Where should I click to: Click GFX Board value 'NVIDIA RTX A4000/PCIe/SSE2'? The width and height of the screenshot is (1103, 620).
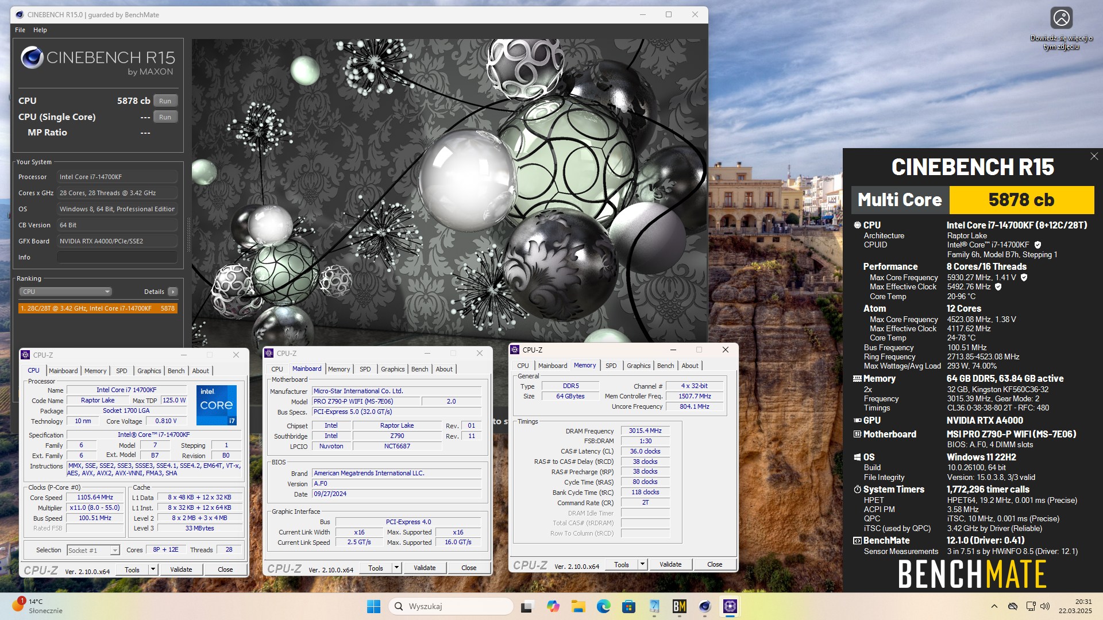(117, 241)
